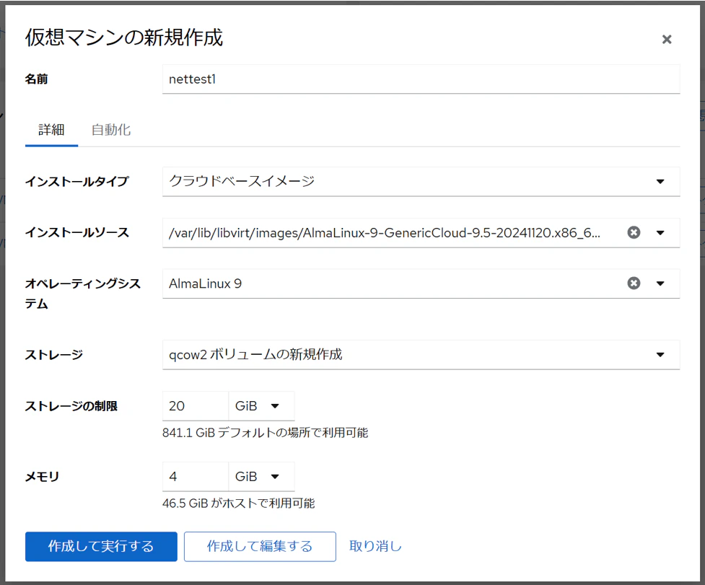705x585 pixels.
Task: Focus the memory value 4 field
Action: coord(196,476)
